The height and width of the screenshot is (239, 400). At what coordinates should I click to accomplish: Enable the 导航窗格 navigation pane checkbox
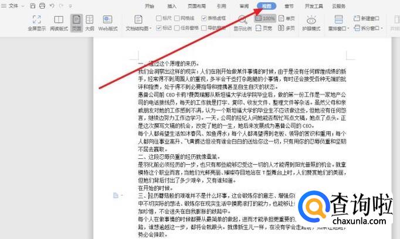(204, 27)
